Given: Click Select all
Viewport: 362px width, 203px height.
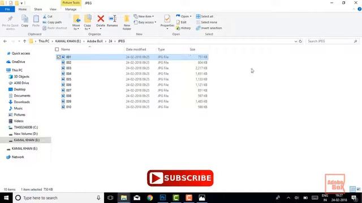Looking at the screenshot, I should pyautogui.click(x=205, y=16).
